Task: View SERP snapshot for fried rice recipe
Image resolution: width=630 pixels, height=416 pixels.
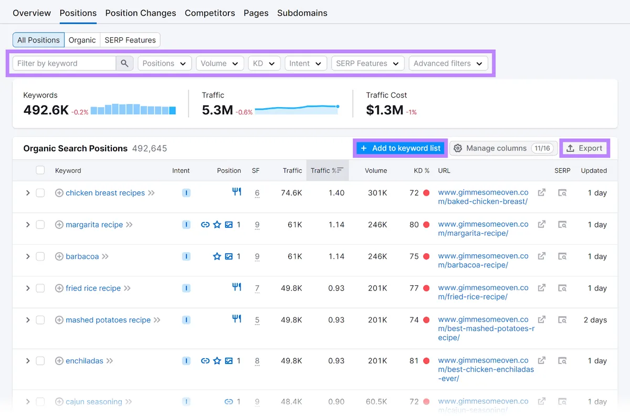Action: tap(562, 288)
